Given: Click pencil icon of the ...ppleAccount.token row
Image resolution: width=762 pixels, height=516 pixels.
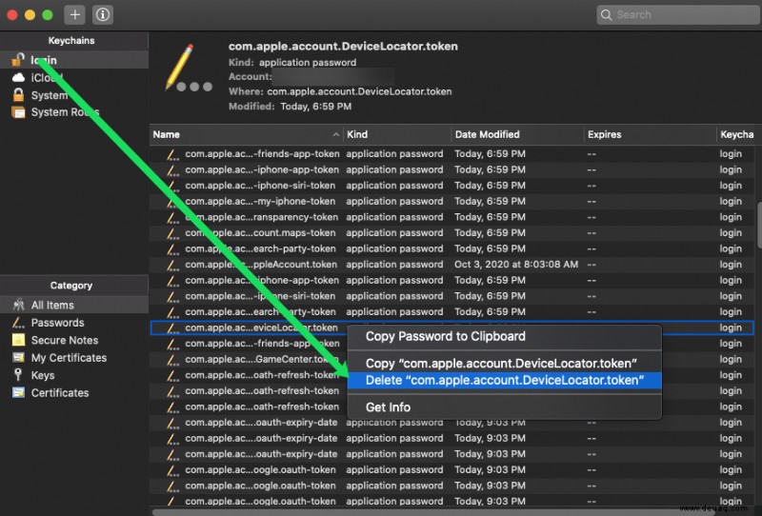Looking at the screenshot, I should 172,265.
